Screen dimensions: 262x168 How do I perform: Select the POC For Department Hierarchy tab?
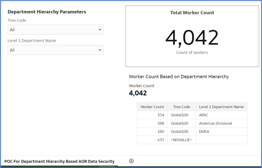click(x=59, y=161)
